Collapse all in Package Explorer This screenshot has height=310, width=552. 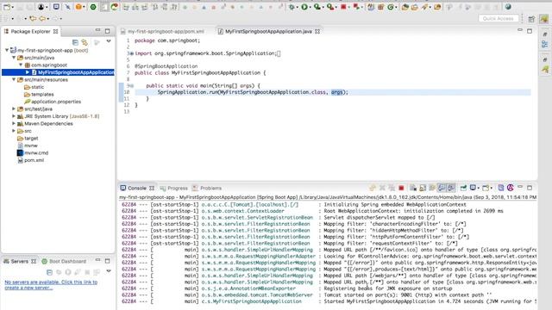[x=75, y=42]
